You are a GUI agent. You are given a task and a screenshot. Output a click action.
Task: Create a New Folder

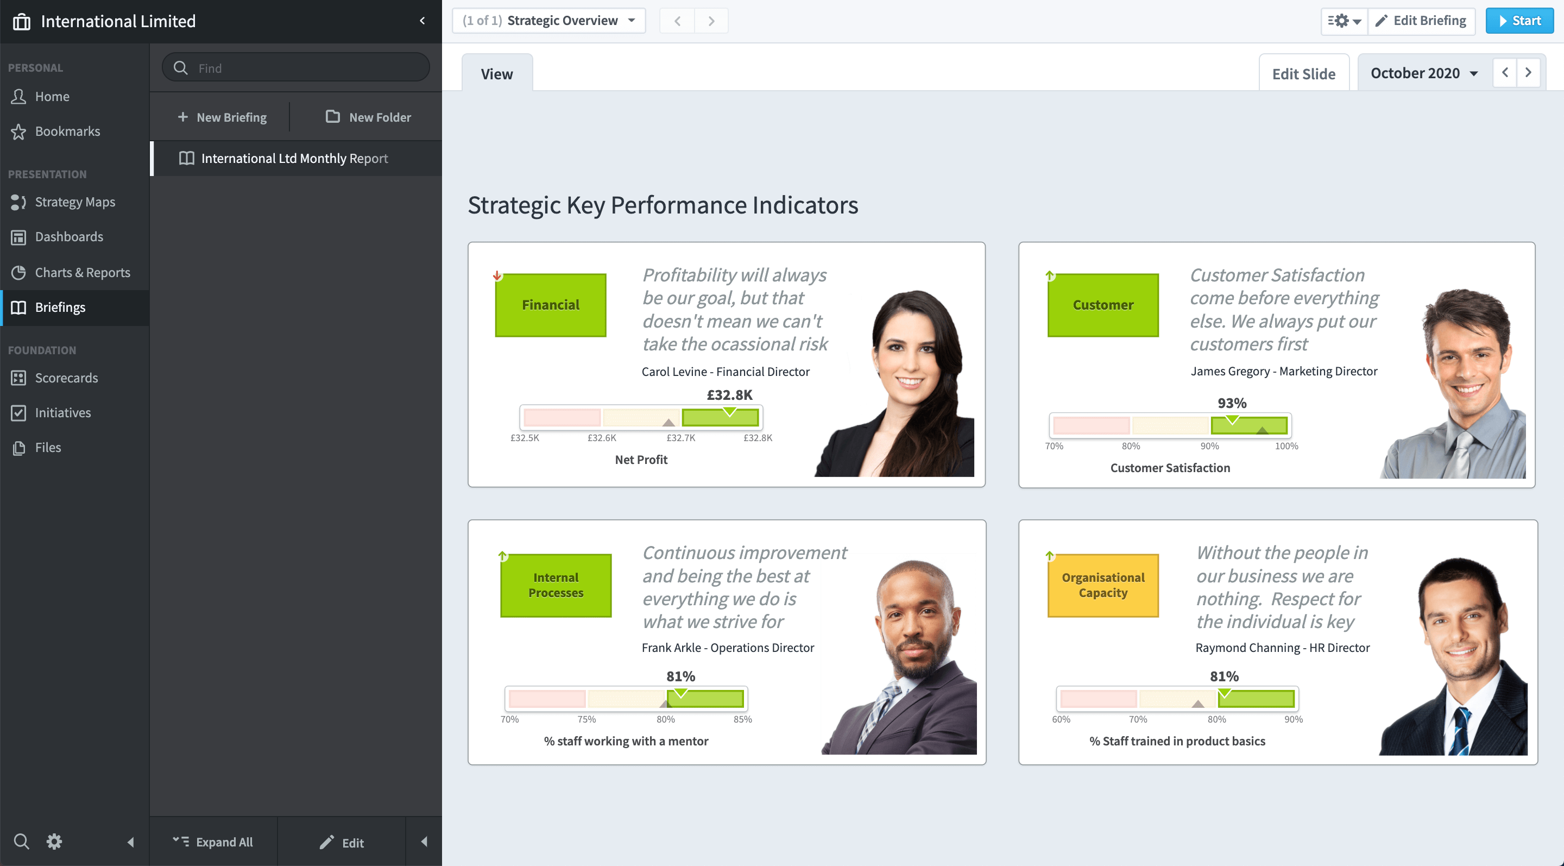coord(368,117)
